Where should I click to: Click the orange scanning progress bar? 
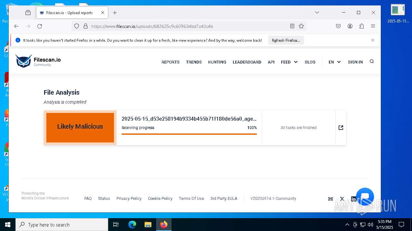(189, 134)
